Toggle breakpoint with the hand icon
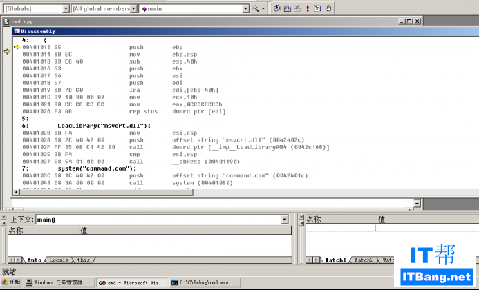The height and width of the screenshot is (290, 479). click(328, 8)
